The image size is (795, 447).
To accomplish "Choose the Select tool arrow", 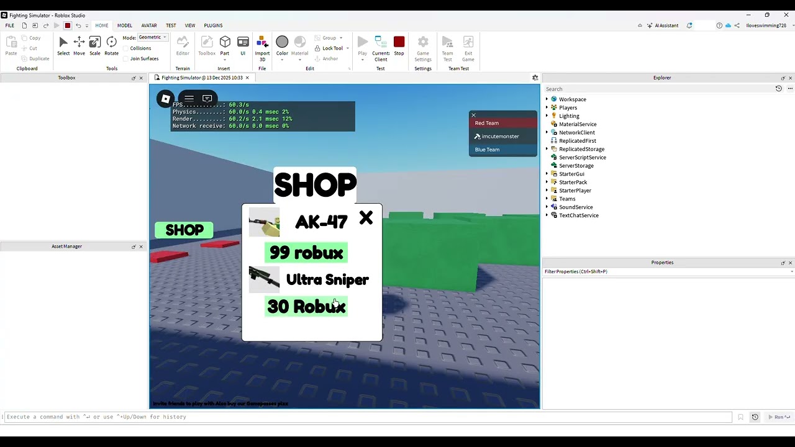I will point(63,45).
